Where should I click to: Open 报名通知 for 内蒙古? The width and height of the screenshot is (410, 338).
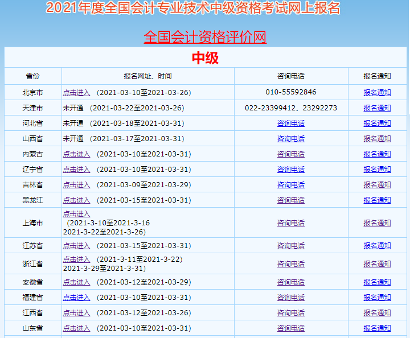tap(377, 154)
